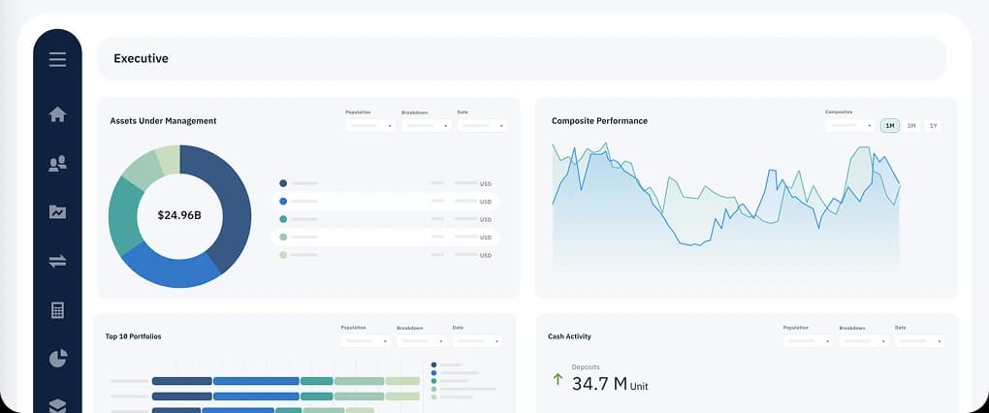Open the users/clients sidebar icon
This screenshot has height=413, width=989.
pyautogui.click(x=57, y=164)
